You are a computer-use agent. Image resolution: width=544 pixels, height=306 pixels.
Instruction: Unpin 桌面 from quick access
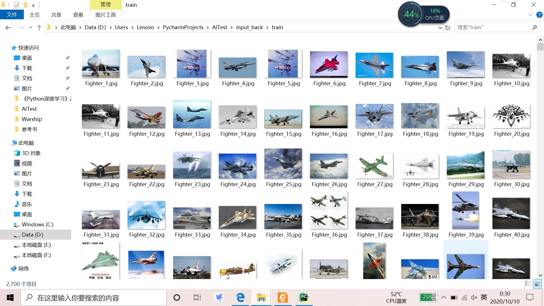(x=67, y=58)
